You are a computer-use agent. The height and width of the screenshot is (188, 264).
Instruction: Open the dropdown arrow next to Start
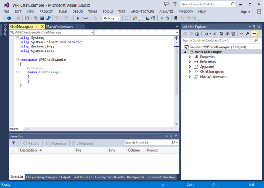coord(91,18)
